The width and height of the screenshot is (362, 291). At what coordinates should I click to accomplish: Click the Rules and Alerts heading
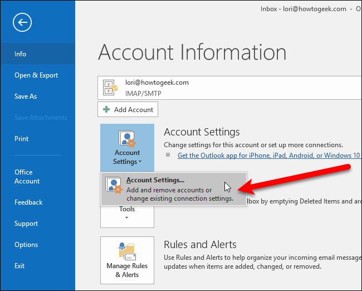pos(200,245)
